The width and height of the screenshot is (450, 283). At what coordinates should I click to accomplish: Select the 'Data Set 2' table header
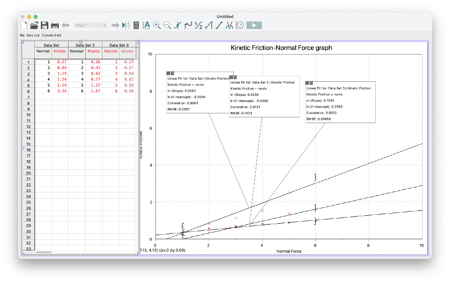point(85,45)
